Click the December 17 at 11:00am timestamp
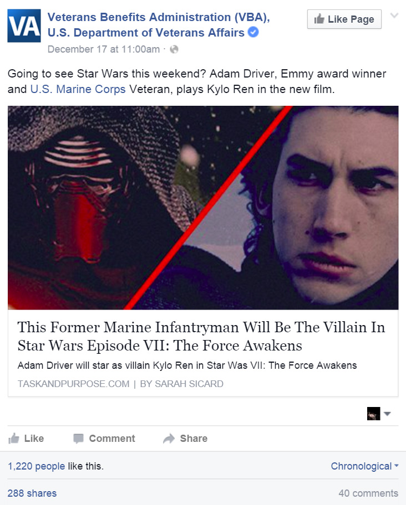 point(104,49)
